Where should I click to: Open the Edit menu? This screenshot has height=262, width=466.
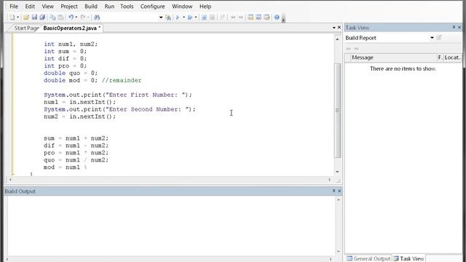point(30,7)
